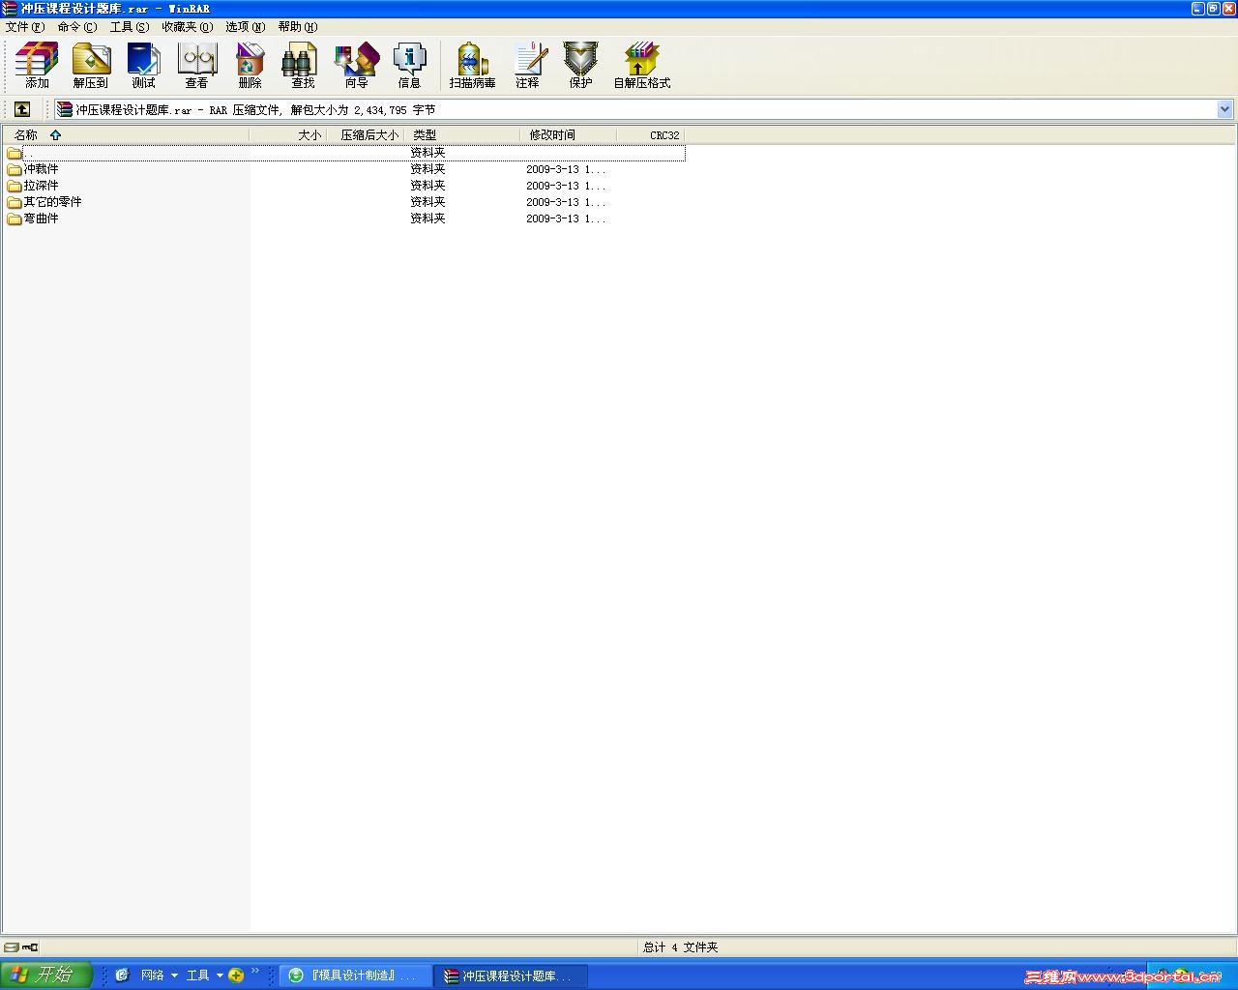Go up one folder level
Image resolution: width=1238 pixels, height=990 pixels.
tap(21, 109)
